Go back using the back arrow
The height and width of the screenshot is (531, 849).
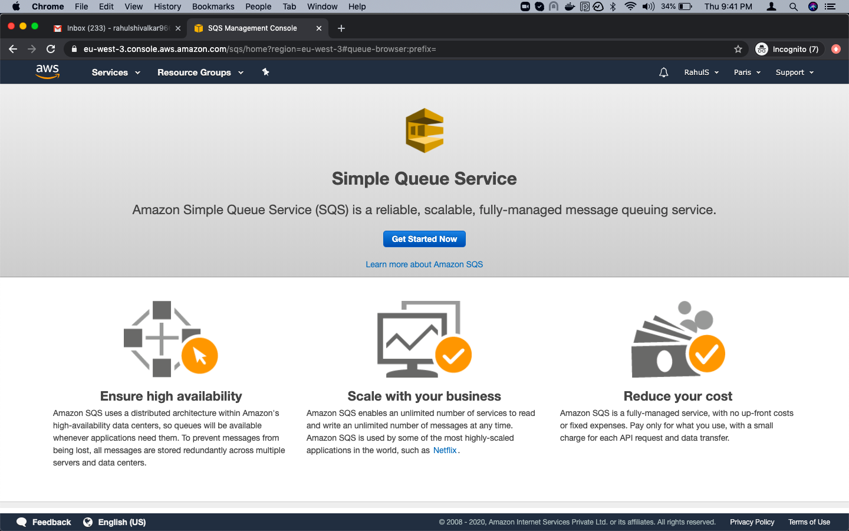13,49
